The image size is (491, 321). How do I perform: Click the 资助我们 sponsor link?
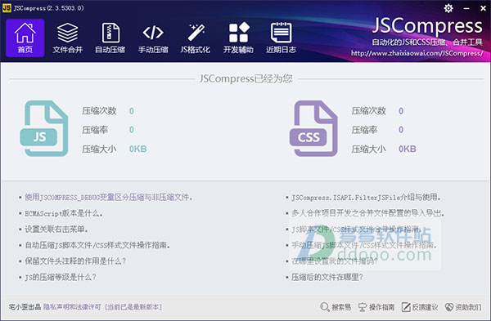click(x=463, y=307)
